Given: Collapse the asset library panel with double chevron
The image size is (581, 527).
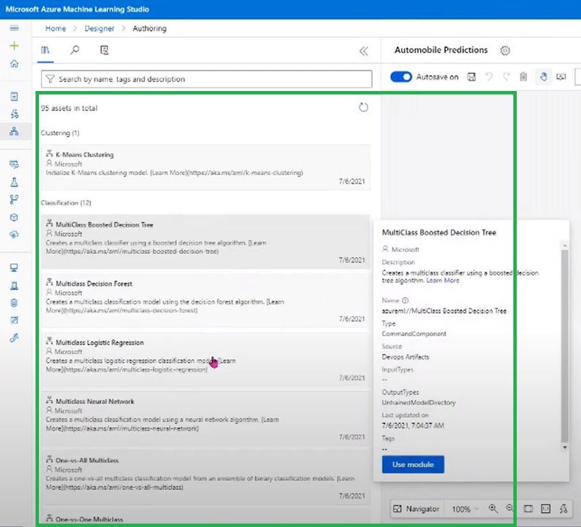Looking at the screenshot, I should point(364,51).
